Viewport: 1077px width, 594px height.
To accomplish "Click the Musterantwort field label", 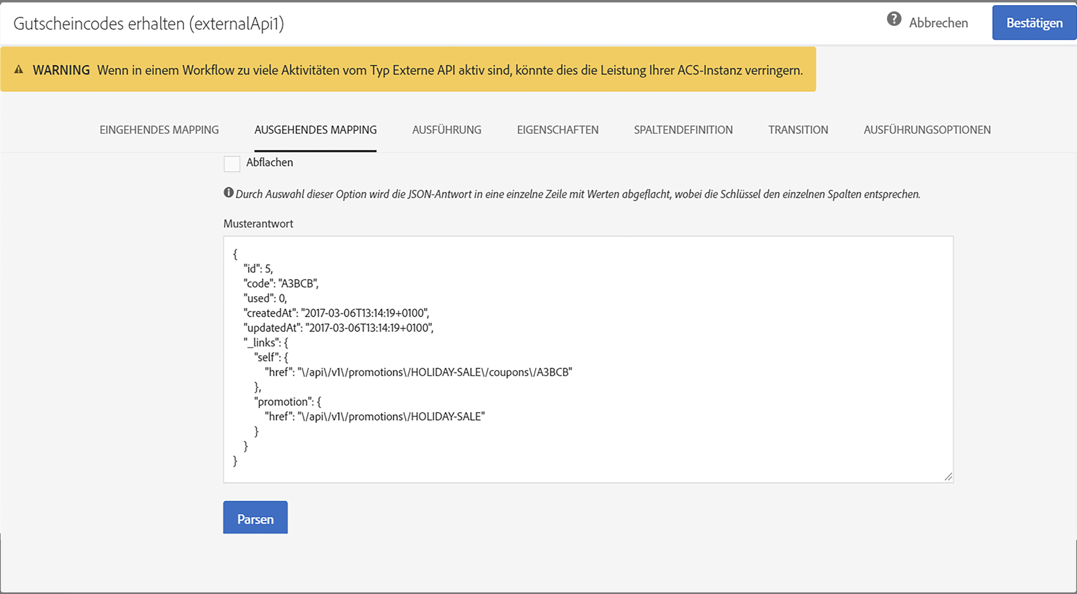I will (x=258, y=224).
